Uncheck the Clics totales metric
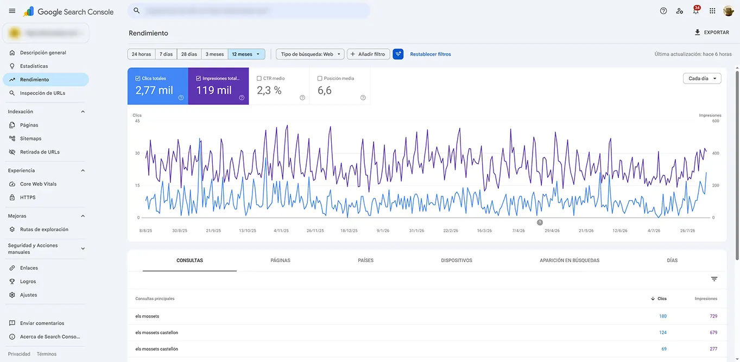The height and width of the screenshot is (362, 740). click(138, 79)
